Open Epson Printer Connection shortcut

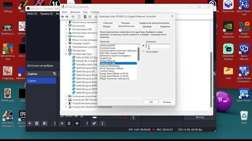pyautogui.click(x=244, y=74)
